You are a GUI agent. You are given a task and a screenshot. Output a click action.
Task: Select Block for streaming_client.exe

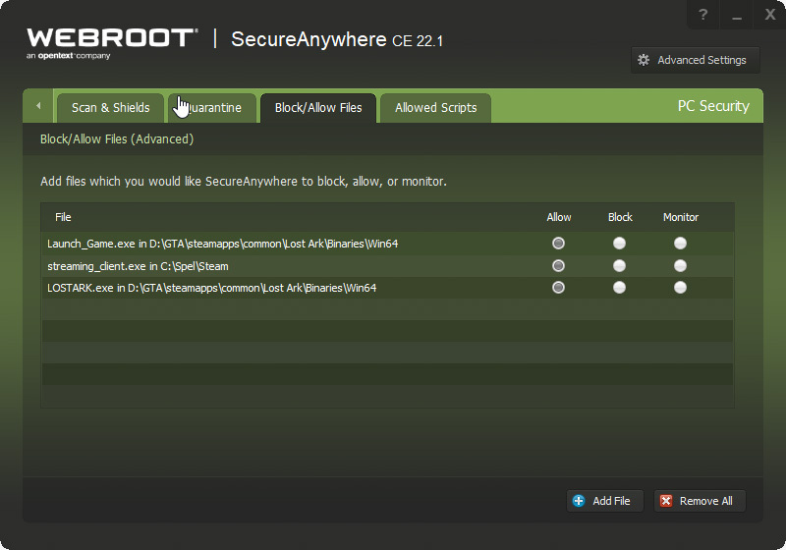tap(620, 265)
